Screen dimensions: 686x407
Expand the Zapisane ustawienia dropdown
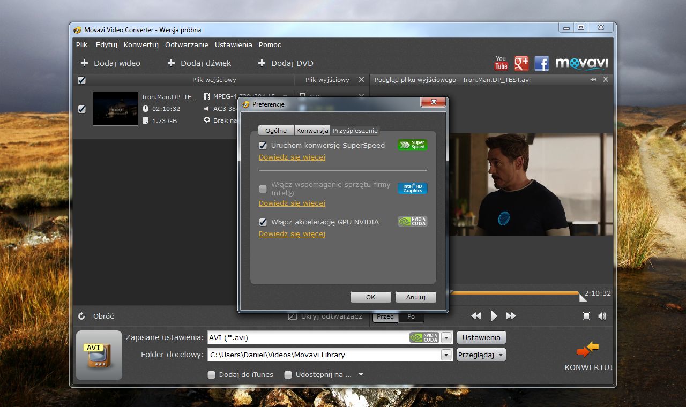[447, 338]
